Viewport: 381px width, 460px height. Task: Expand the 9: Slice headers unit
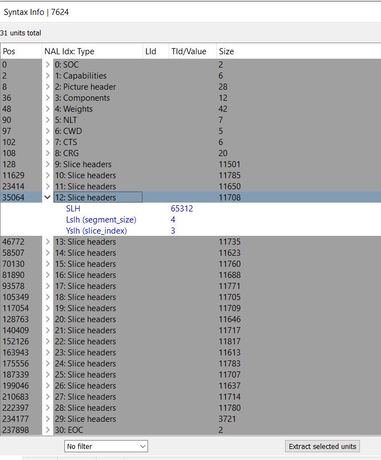(x=48, y=164)
